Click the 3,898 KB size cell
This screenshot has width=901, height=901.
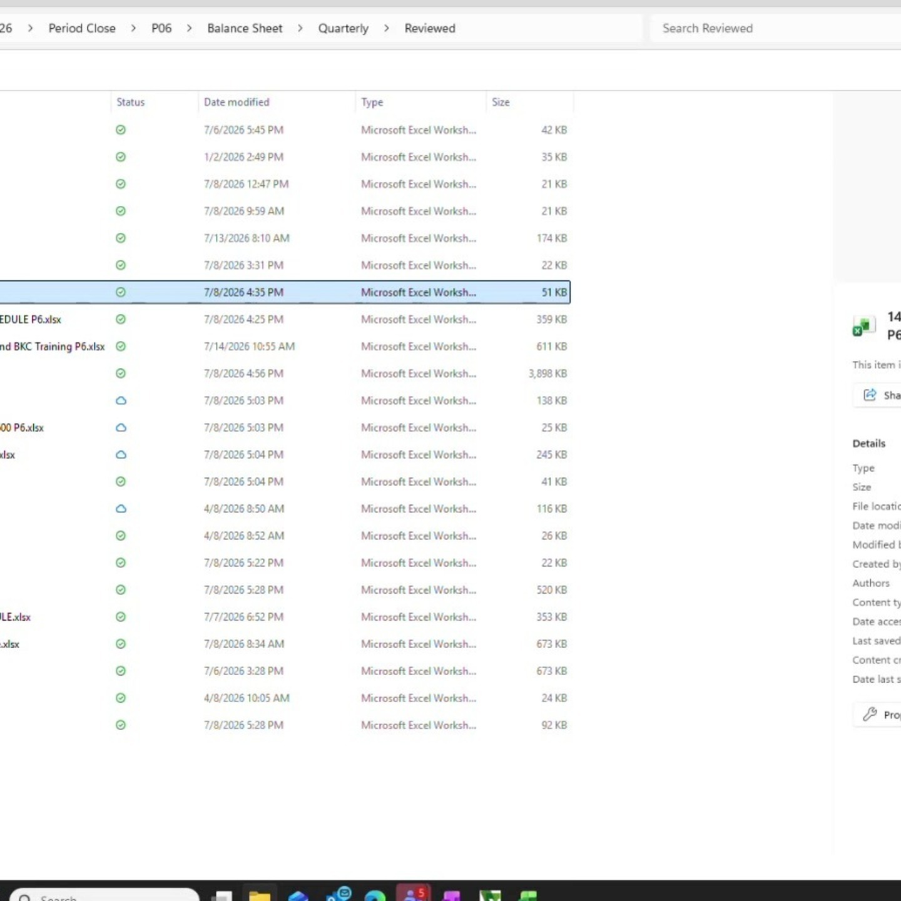click(x=547, y=374)
